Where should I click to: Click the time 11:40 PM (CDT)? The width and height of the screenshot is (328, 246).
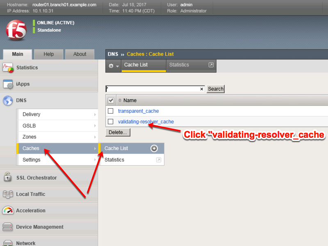pos(138,11)
